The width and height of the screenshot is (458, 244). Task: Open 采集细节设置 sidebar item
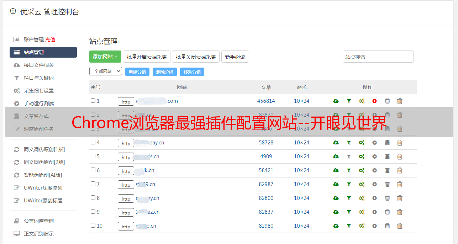point(39,91)
